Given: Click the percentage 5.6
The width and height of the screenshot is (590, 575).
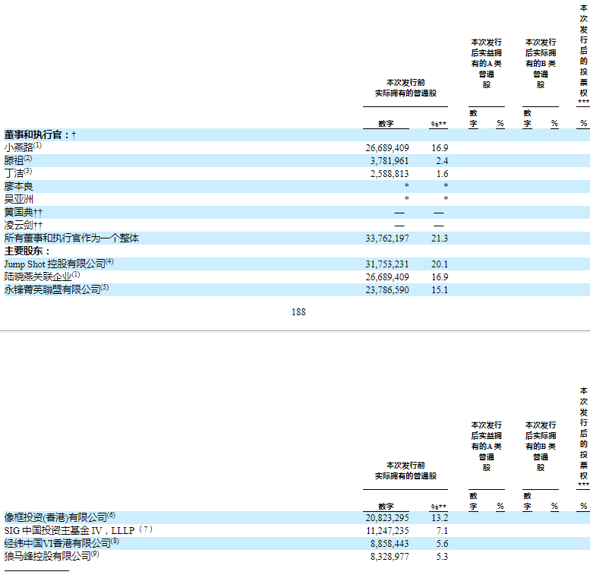Looking at the screenshot, I should coord(442,544).
